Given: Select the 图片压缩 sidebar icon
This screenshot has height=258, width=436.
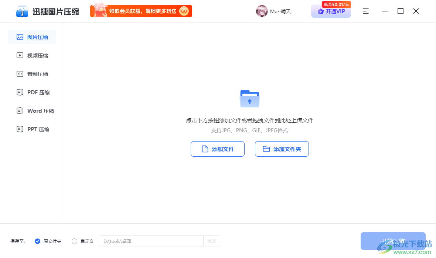Looking at the screenshot, I should pyautogui.click(x=20, y=37).
